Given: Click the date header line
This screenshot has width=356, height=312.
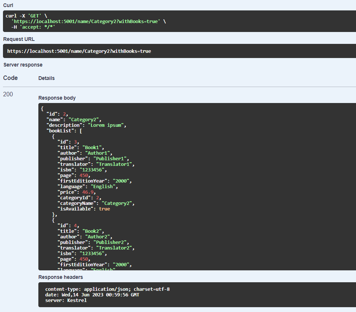Looking at the screenshot, I should (x=92, y=295).
